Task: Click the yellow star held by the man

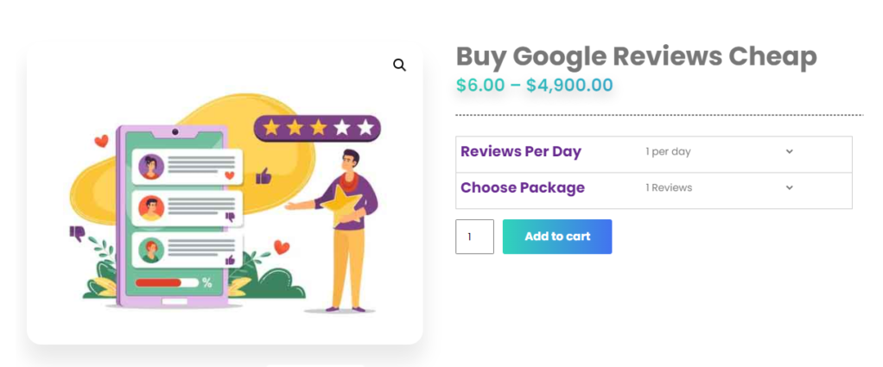Action: [343, 206]
